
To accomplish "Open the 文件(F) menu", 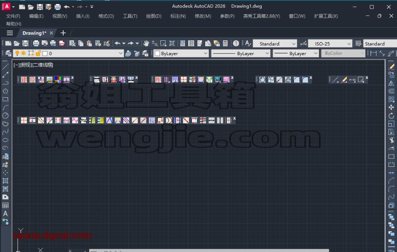I will pos(13,16).
